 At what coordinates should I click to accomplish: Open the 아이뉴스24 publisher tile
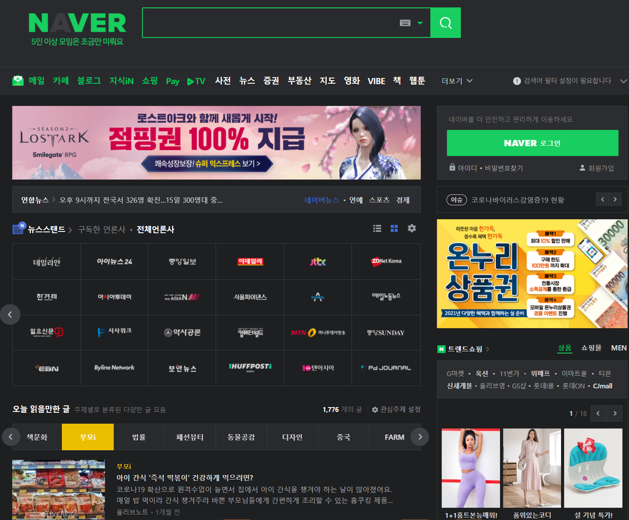(x=115, y=262)
